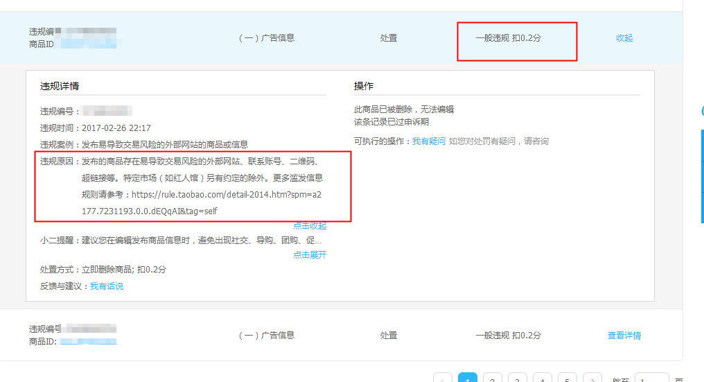This screenshot has width=704, height=382.
Task: Expand the 小二提醒 text with 点击展开
Action: (309, 254)
